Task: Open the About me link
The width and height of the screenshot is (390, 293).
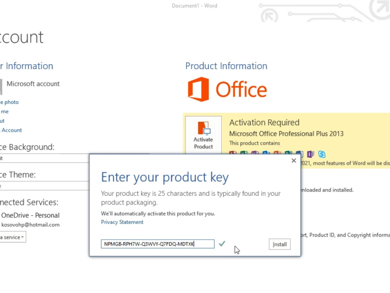Action: 4,112
